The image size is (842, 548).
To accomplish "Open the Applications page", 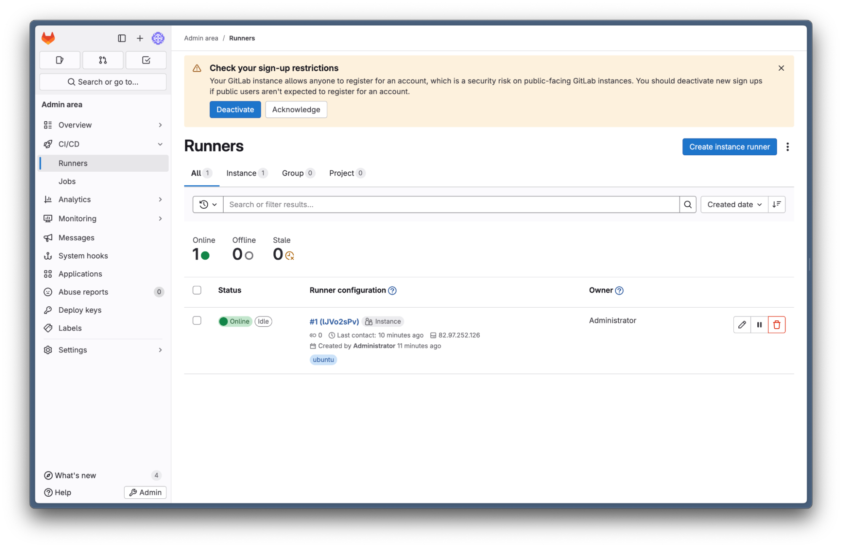I will click(104, 274).
